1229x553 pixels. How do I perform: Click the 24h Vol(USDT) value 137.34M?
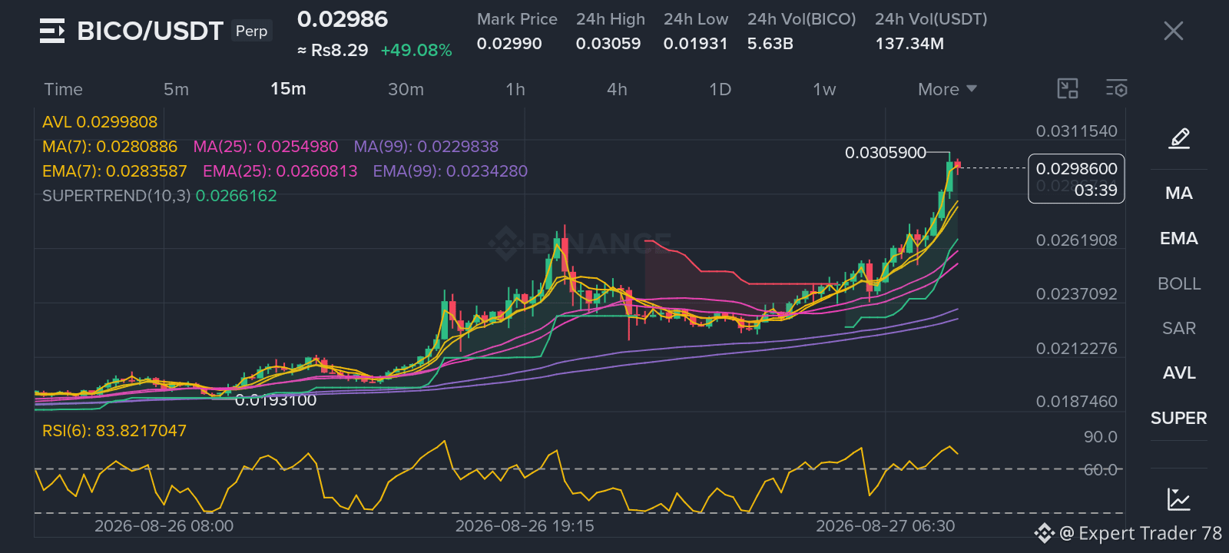point(909,44)
